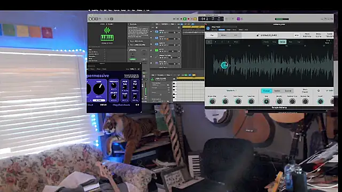
Task: Click the red Record button in transport
Action: coord(189,19)
